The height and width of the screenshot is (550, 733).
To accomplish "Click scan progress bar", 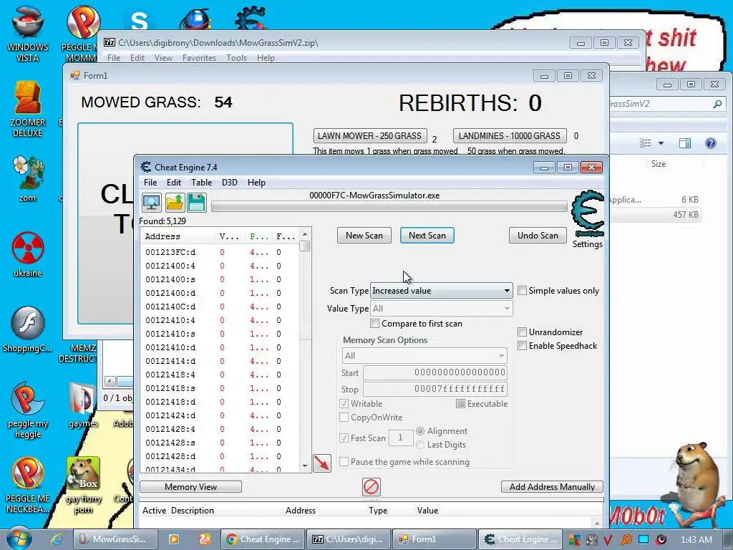I will (x=389, y=206).
